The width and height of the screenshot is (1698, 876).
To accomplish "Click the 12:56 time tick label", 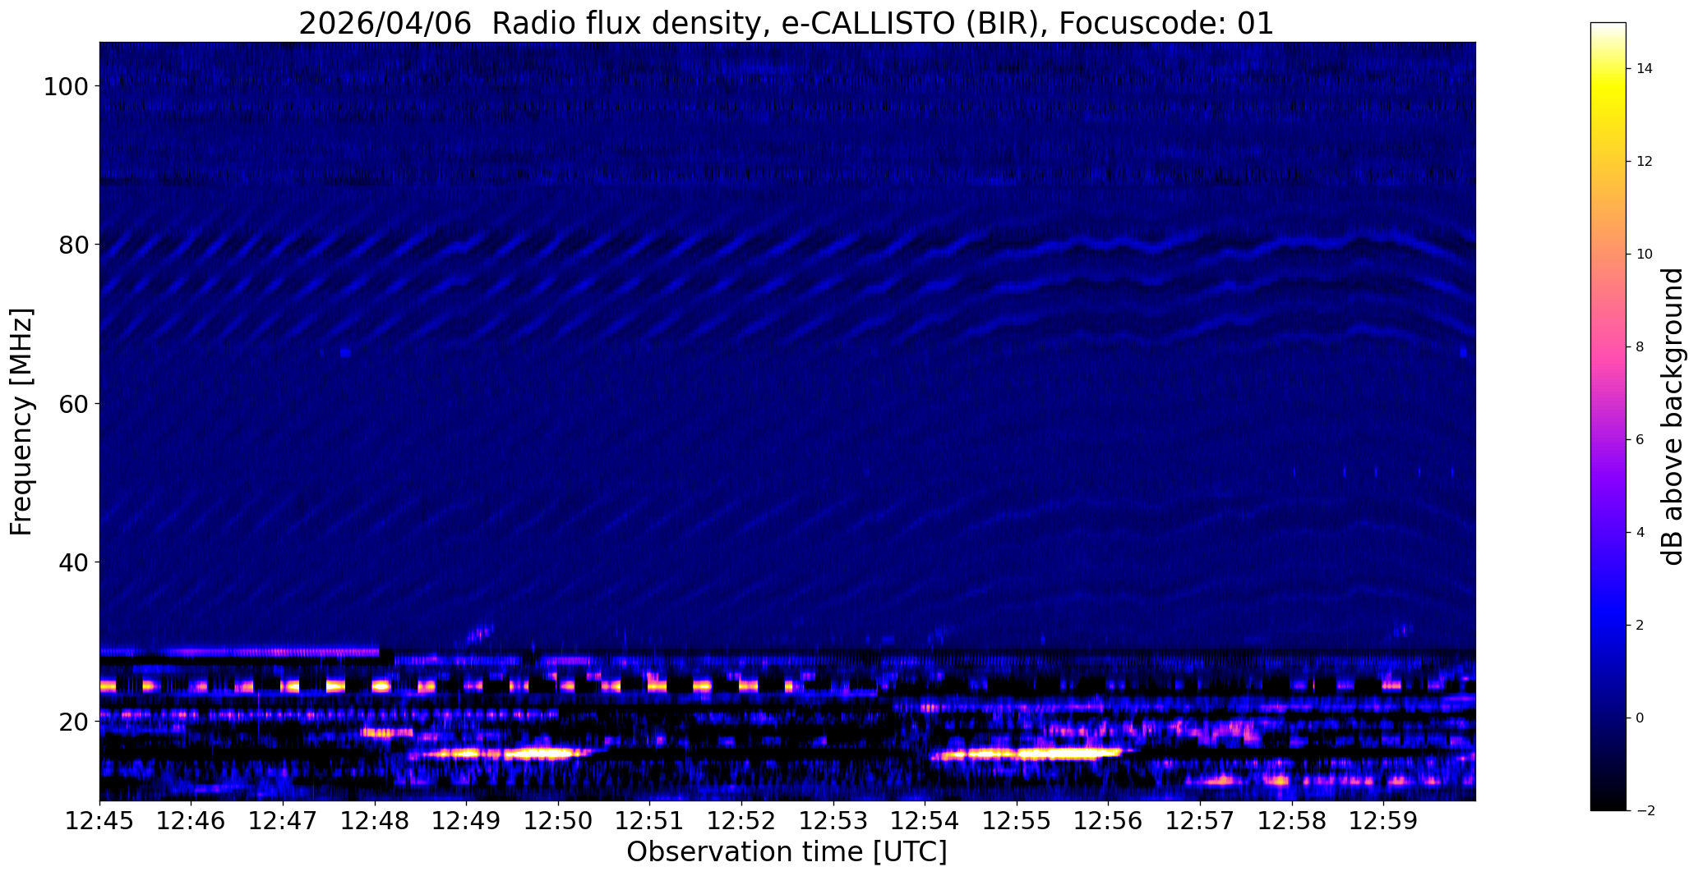I will pos(1109,820).
